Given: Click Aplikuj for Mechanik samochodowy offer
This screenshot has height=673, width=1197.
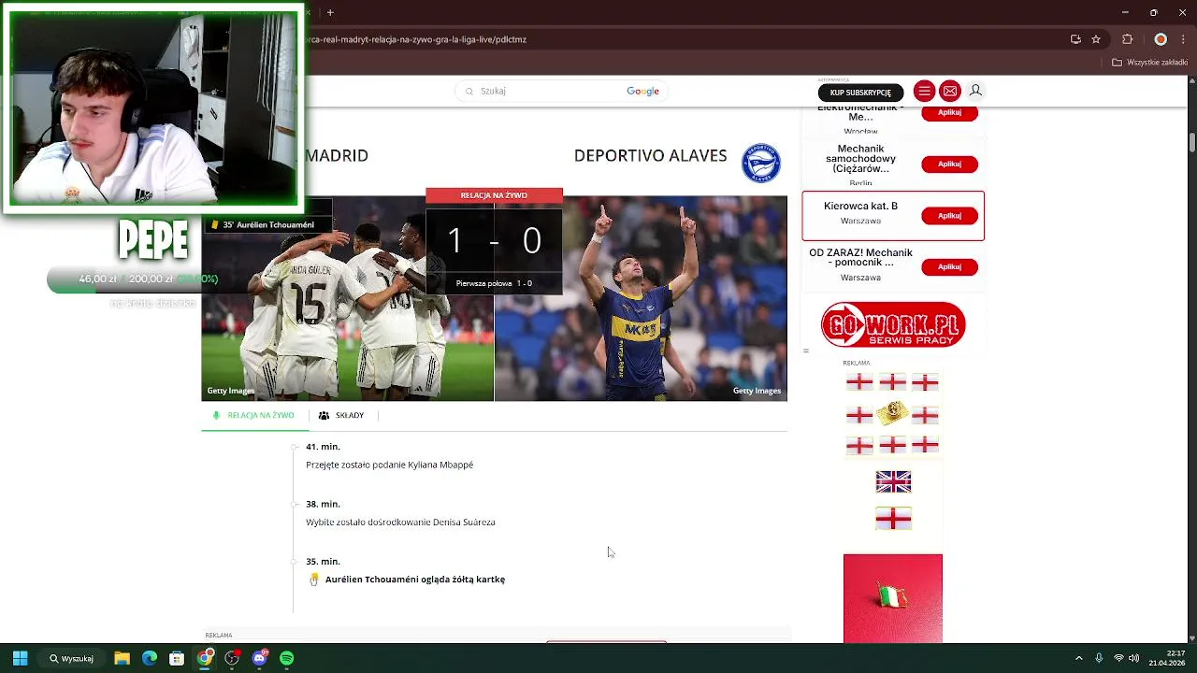Looking at the screenshot, I should [949, 164].
